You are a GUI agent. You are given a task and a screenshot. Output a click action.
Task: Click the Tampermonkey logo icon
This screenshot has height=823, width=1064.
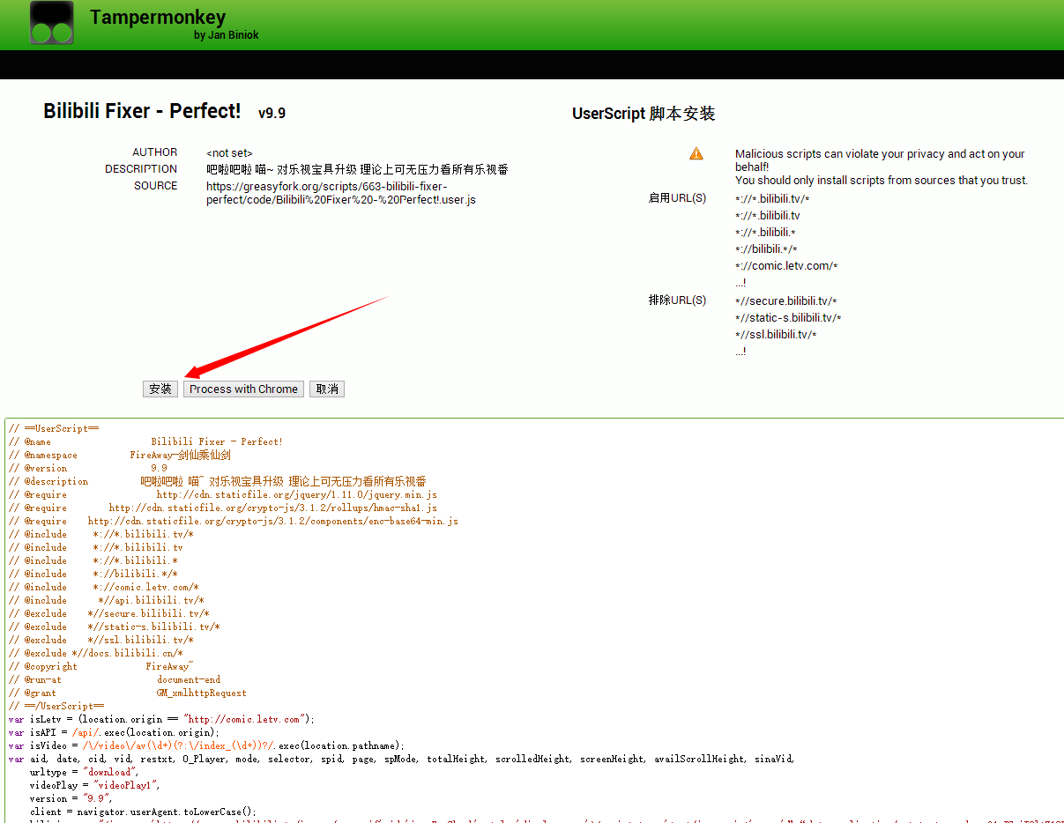[51, 23]
